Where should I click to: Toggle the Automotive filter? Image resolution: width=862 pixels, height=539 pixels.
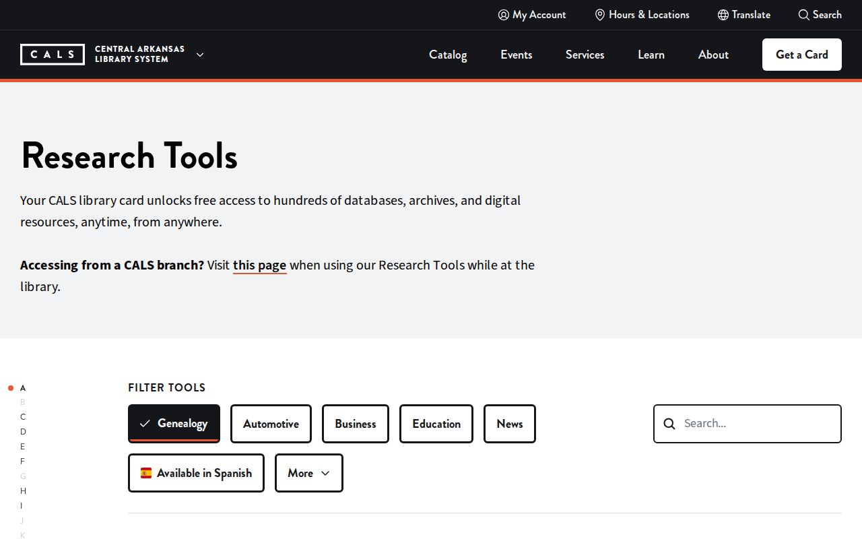point(271,424)
